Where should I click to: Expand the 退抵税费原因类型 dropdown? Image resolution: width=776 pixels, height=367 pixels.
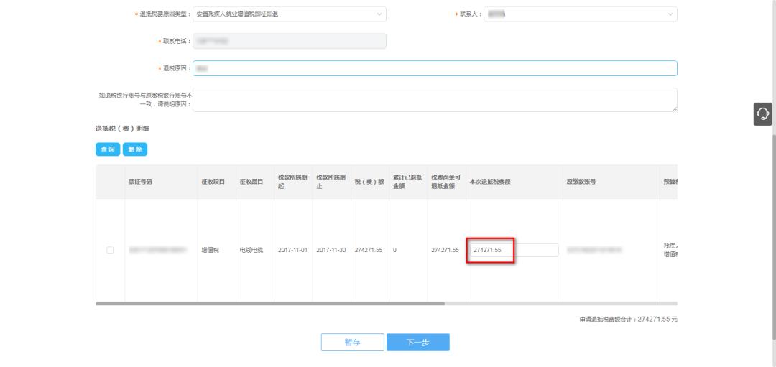coord(290,14)
